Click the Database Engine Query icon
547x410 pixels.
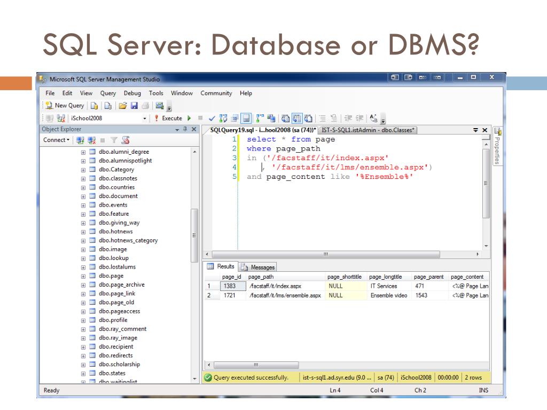(x=94, y=106)
